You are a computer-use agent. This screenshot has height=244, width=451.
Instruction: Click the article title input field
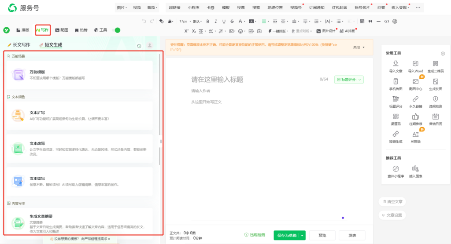(247, 80)
